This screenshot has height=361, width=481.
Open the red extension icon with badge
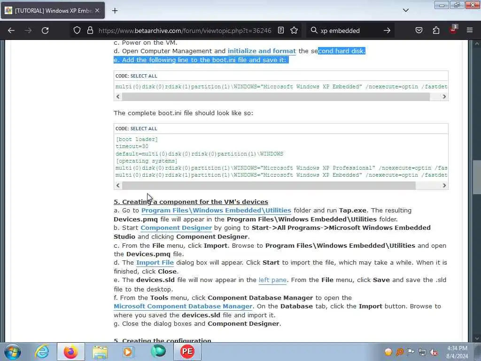[453, 30]
